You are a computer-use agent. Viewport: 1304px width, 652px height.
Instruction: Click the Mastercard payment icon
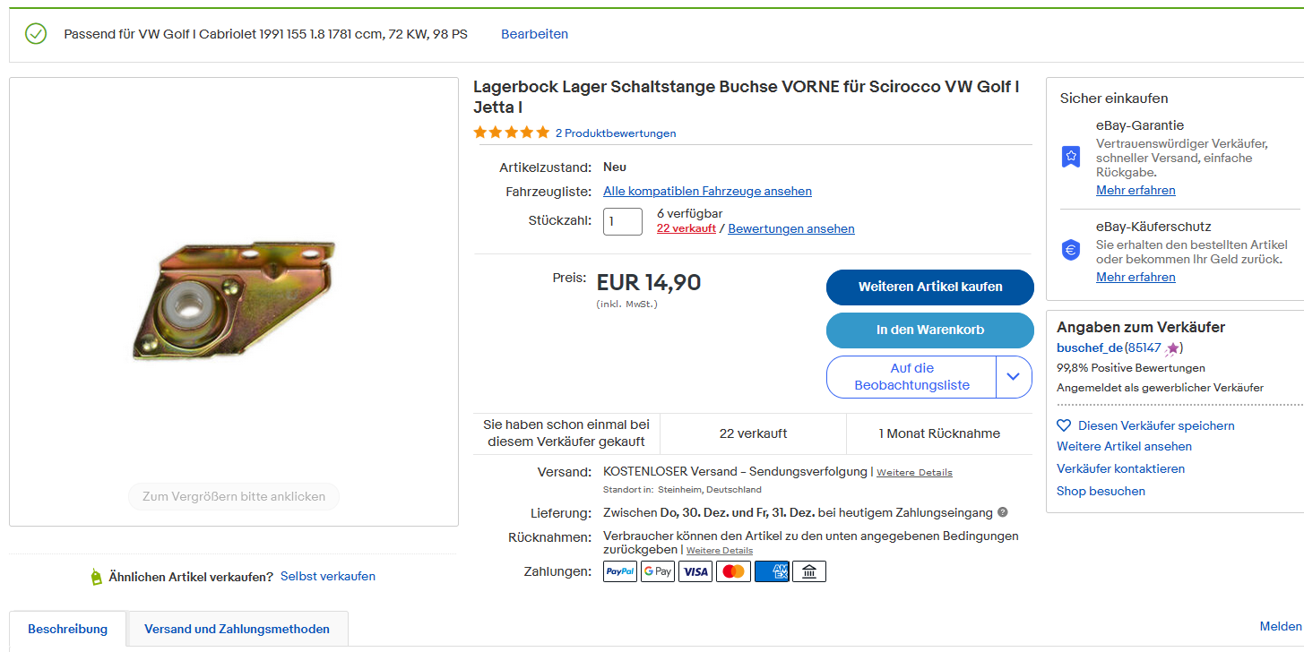(733, 571)
